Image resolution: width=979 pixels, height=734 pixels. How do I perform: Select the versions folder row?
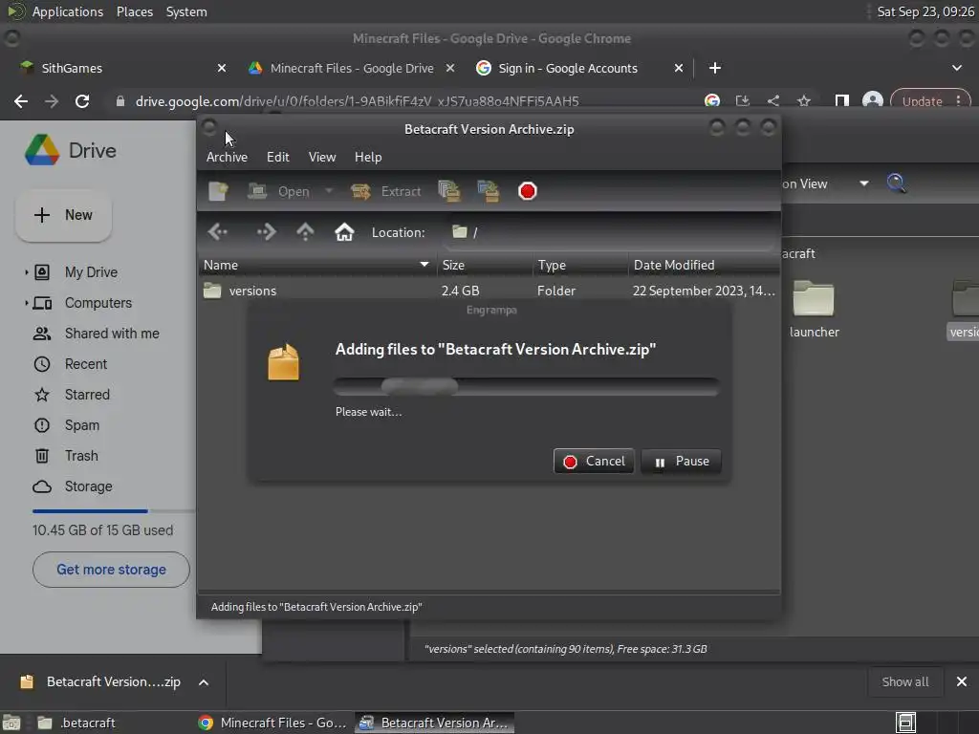(489, 291)
